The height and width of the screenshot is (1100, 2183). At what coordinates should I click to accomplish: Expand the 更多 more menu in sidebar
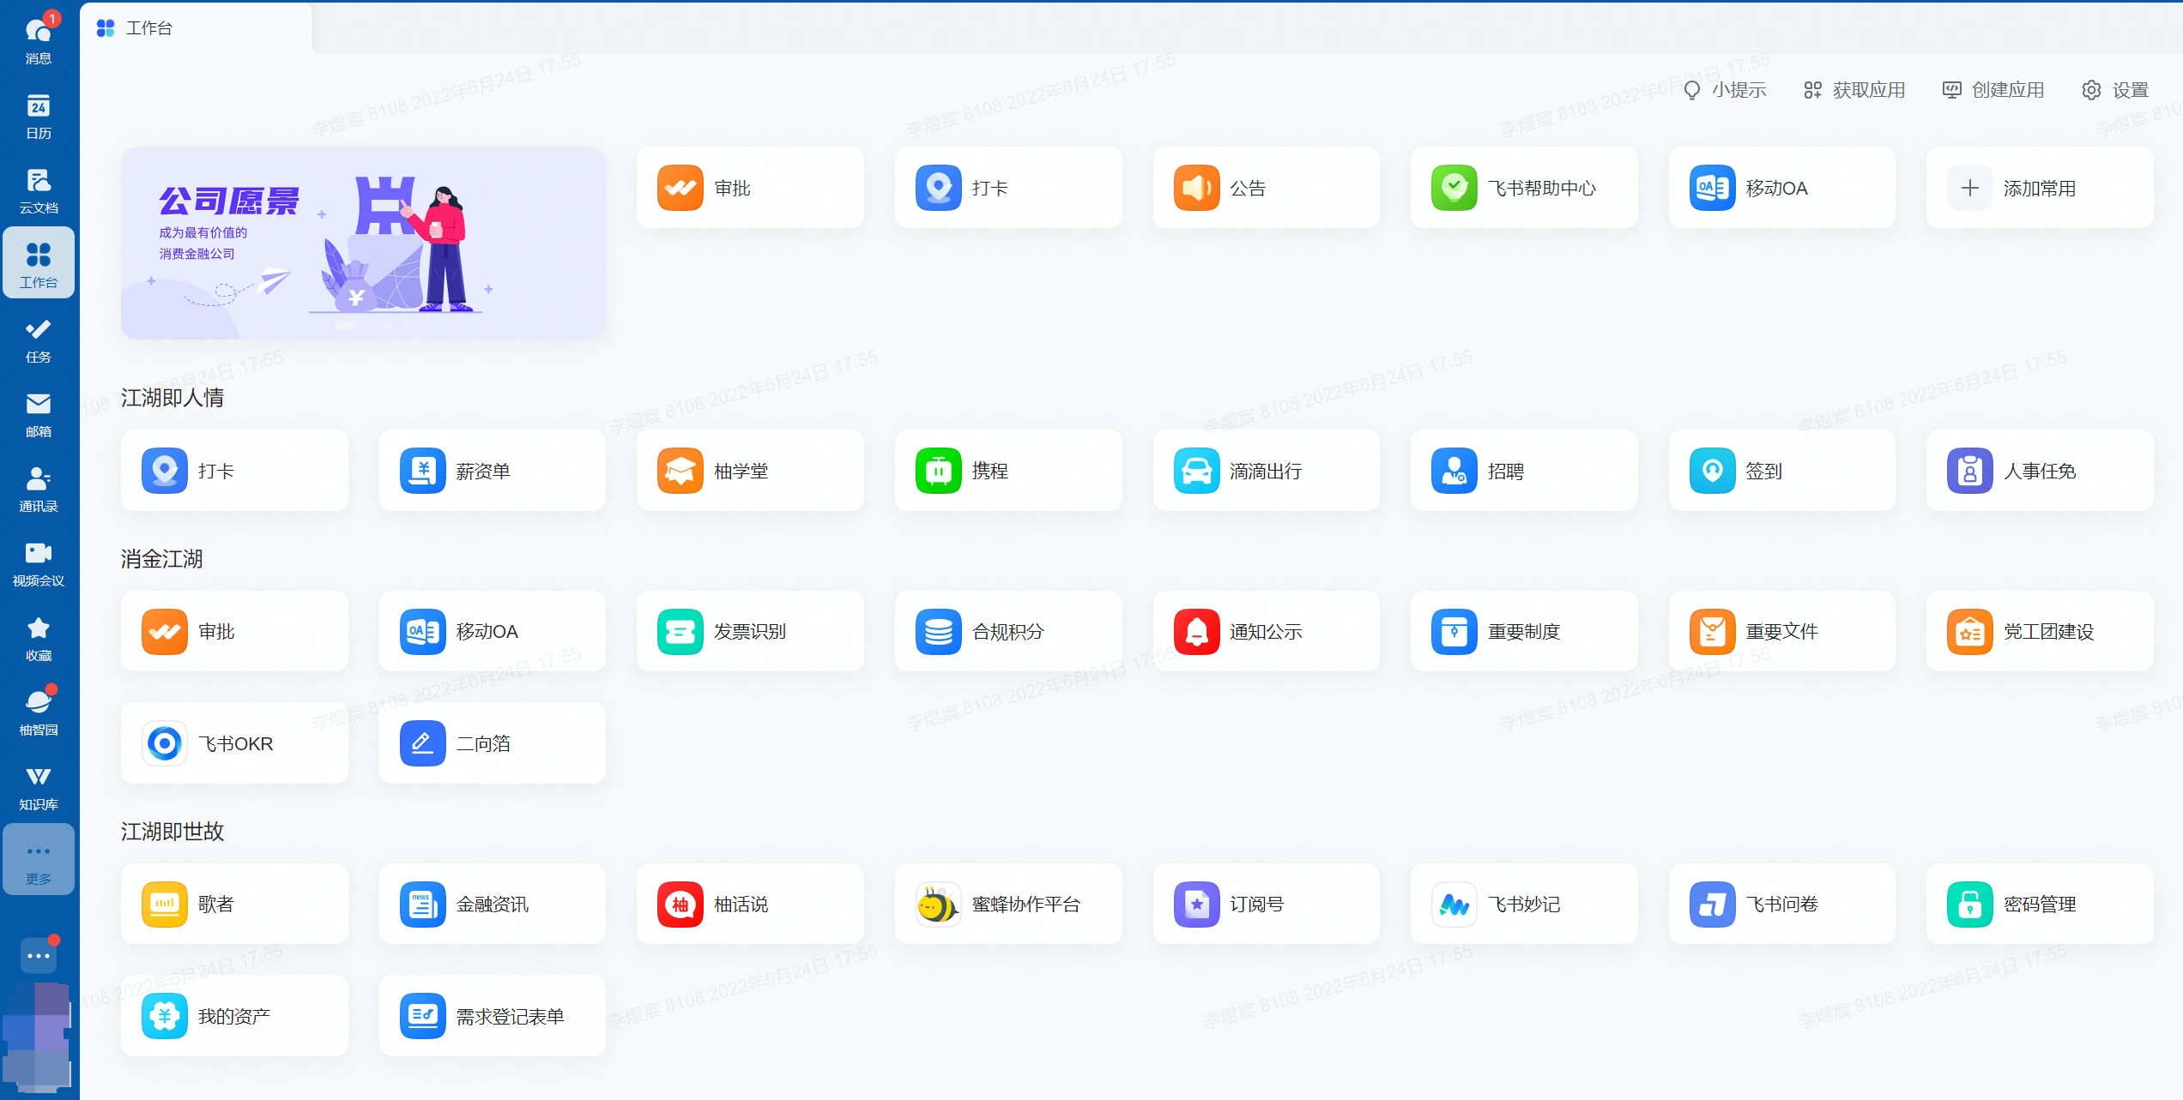pos(39,860)
